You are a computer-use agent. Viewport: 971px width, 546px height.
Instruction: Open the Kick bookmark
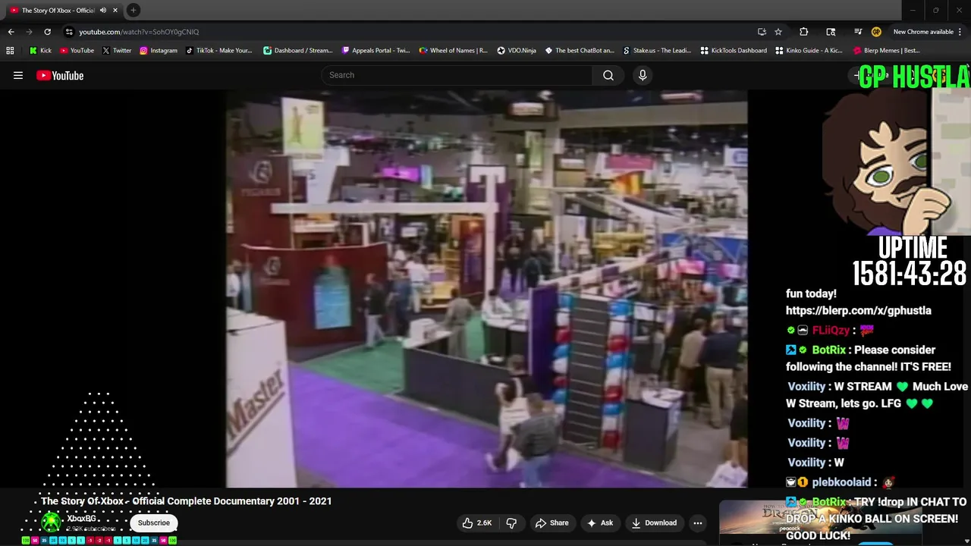pyautogui.click(x=40, y=51)
